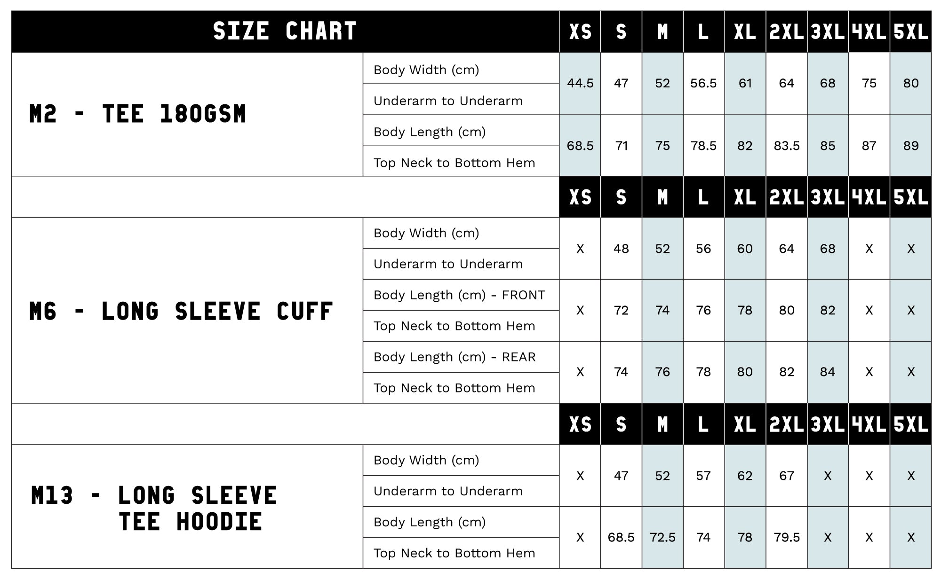This screenshot has height=579, width=941.
Task: Click the 83.5 body length value
Action: point(787,146)
